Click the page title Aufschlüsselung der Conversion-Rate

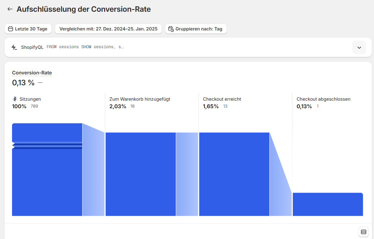tap(84, 9)
